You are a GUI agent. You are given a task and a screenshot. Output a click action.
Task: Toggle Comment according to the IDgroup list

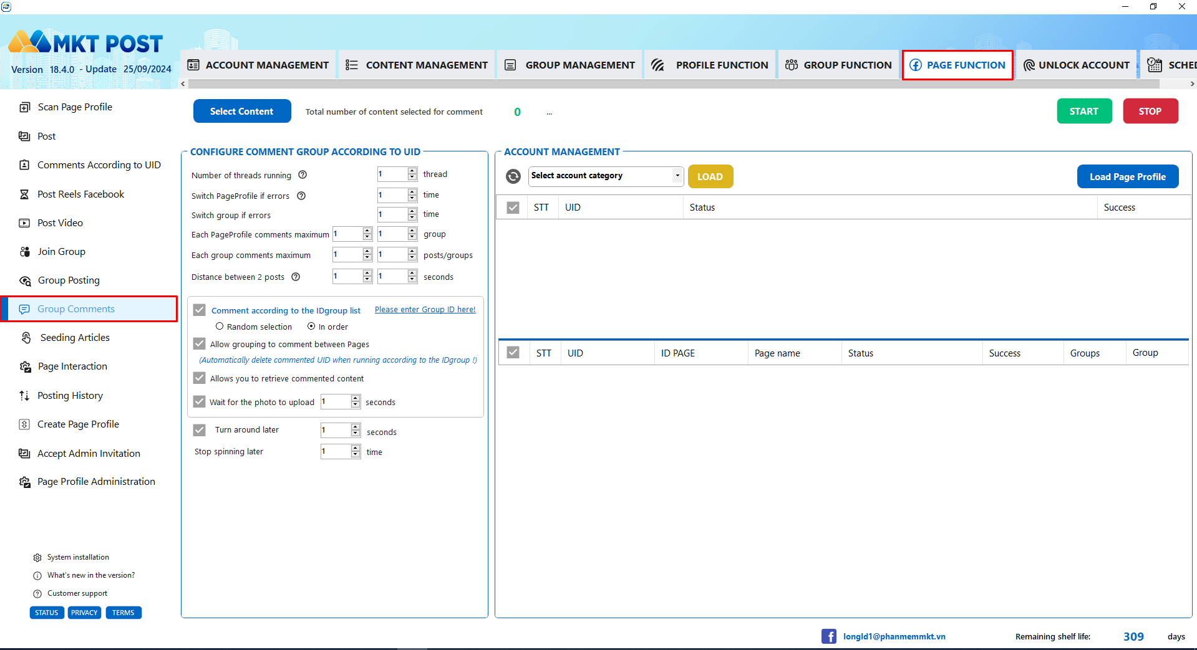click(x=200, y=310)
